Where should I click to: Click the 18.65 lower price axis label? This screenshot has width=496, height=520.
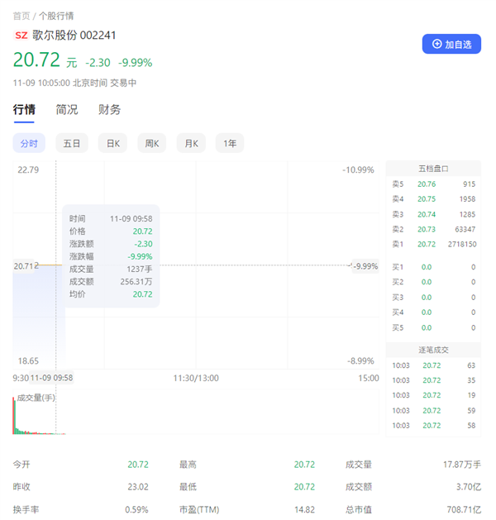tap(28, 360)
